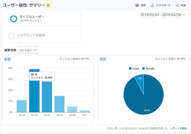This screenshot has width=191, height=134.
Task: Click the share icon
Action: pyautogui.click(x=177, y=5)
